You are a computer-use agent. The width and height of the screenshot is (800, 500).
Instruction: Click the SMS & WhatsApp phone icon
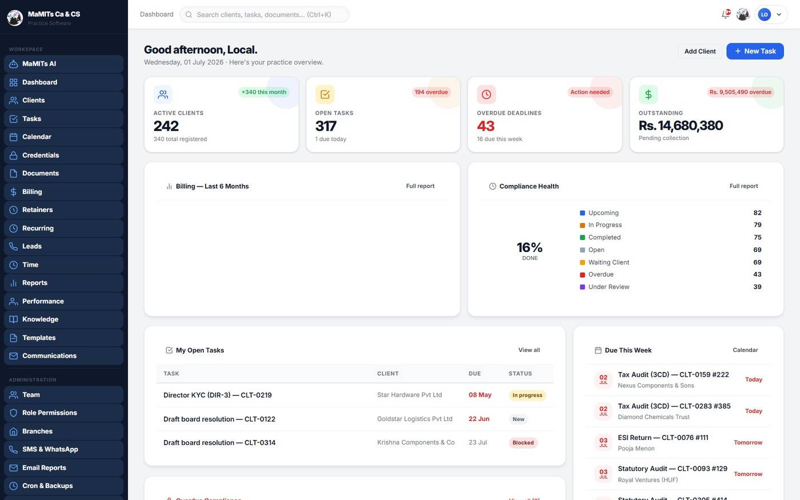click(x=14, y=450)
